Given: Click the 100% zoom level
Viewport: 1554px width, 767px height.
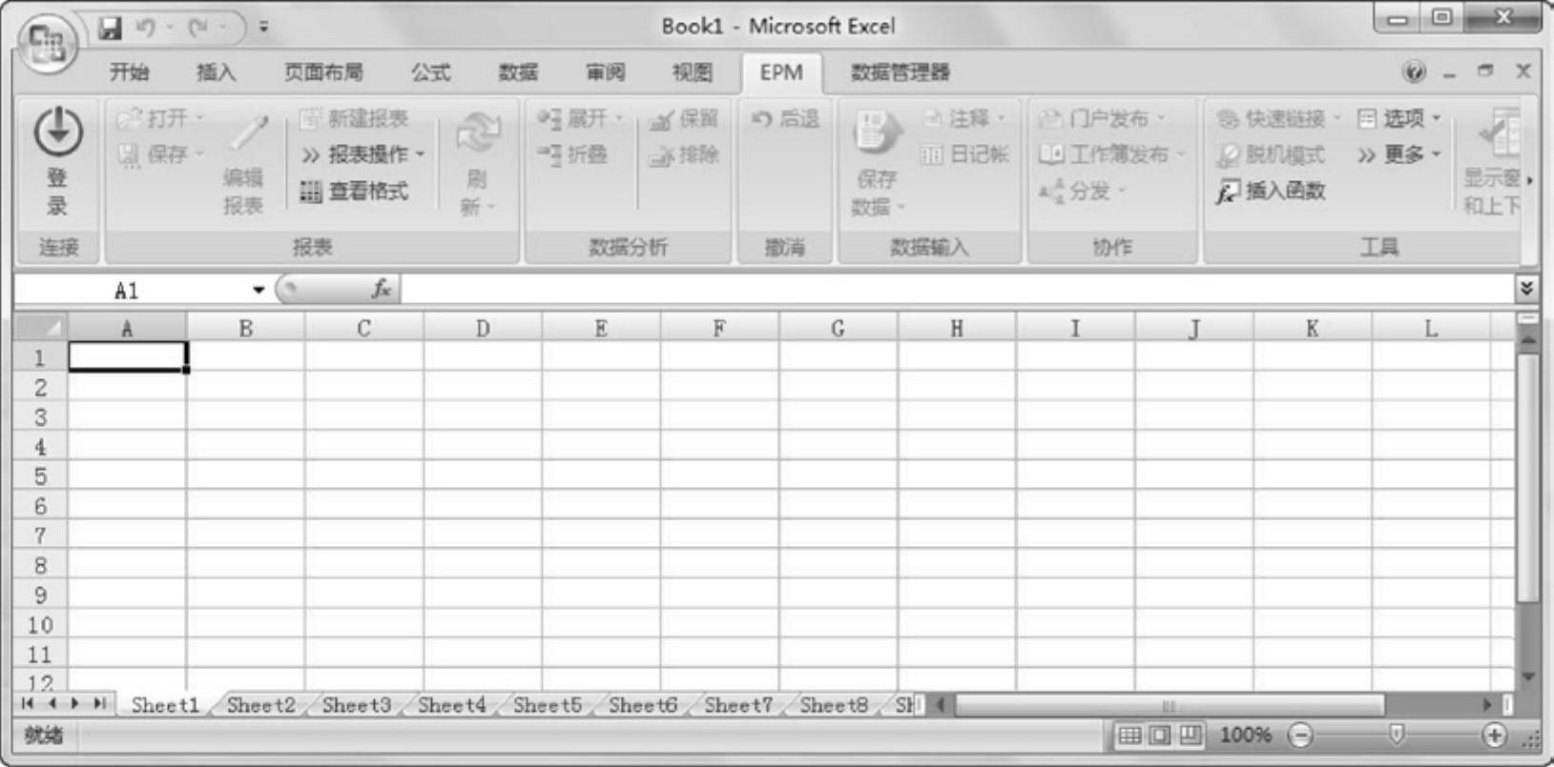Looking at the screenshot, I should point(1245,735).
